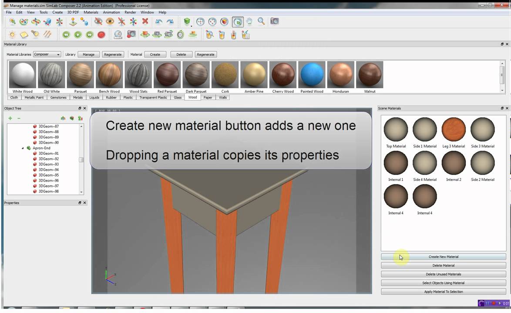
Task: Open the green cube dropdown arrow
Action: pyautogui.click(x=192, y=25)
